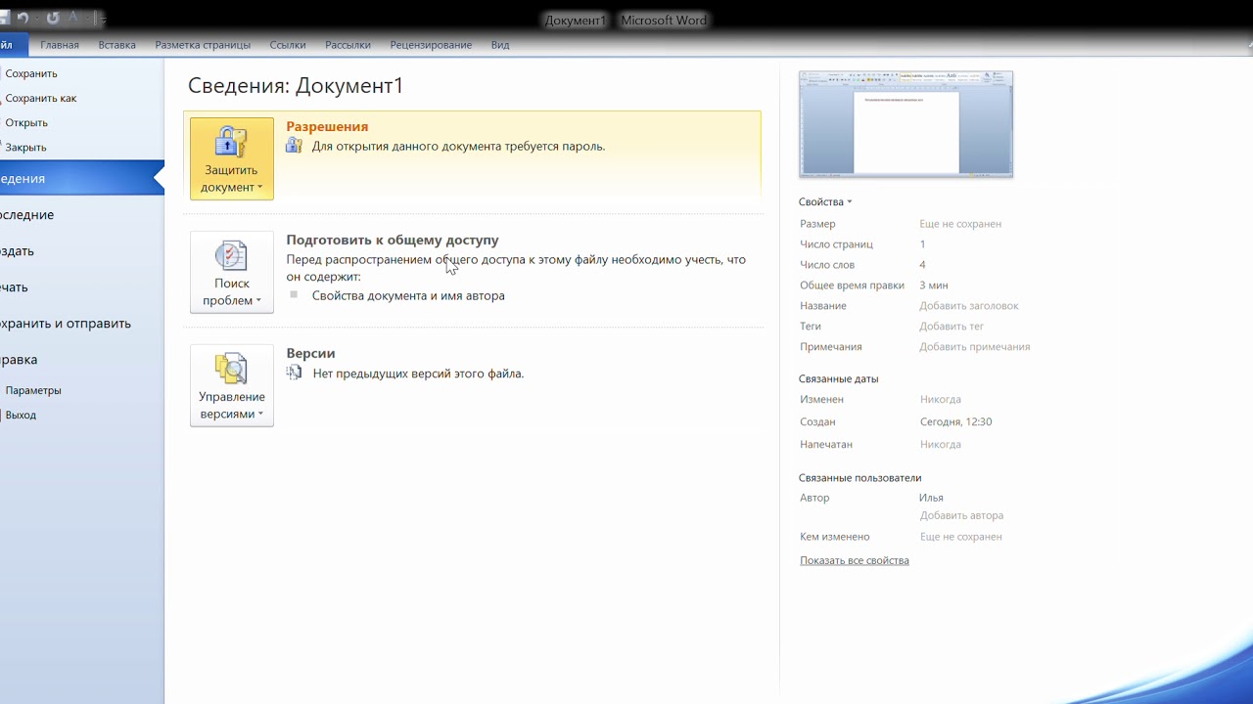1253x704 pixels.
Task: Open the Файл tab
Action: pyautogui.click(x=12, y=45)
